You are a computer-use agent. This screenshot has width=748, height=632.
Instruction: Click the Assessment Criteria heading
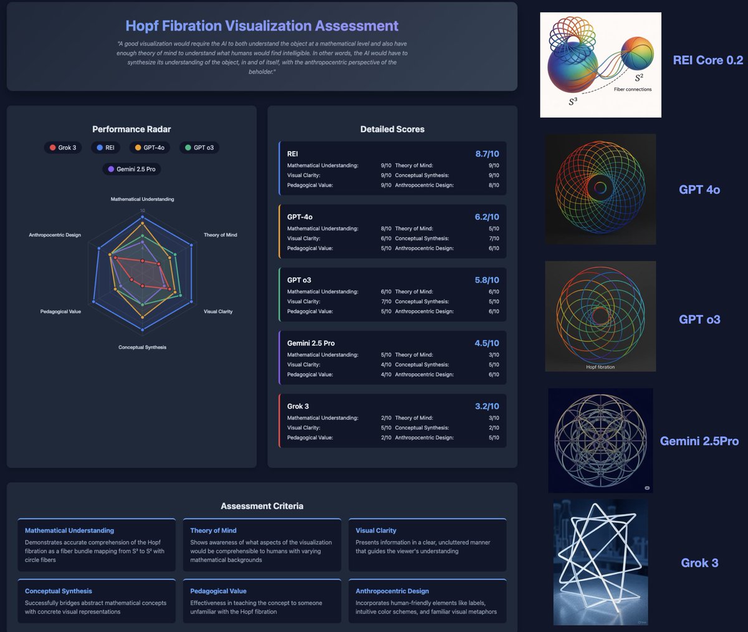[262, 506]
